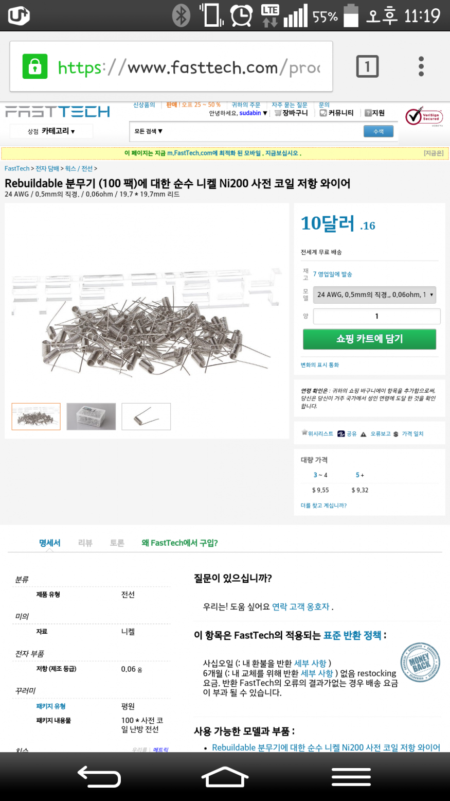
Task: Select the single coil thumbnail image
Action: (146, 416)
